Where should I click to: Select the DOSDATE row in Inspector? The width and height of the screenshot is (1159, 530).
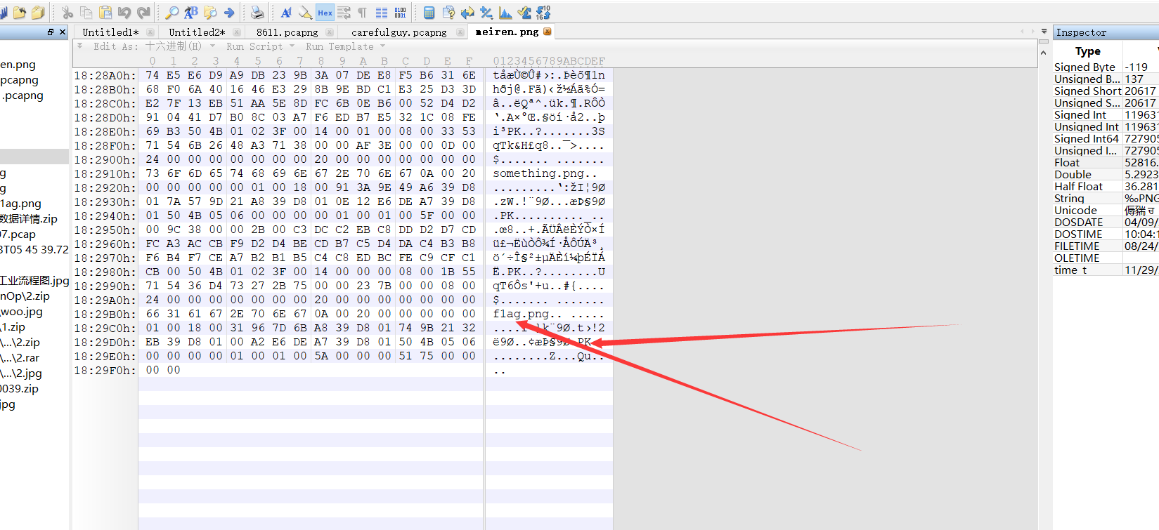[x=1106, y=222]
